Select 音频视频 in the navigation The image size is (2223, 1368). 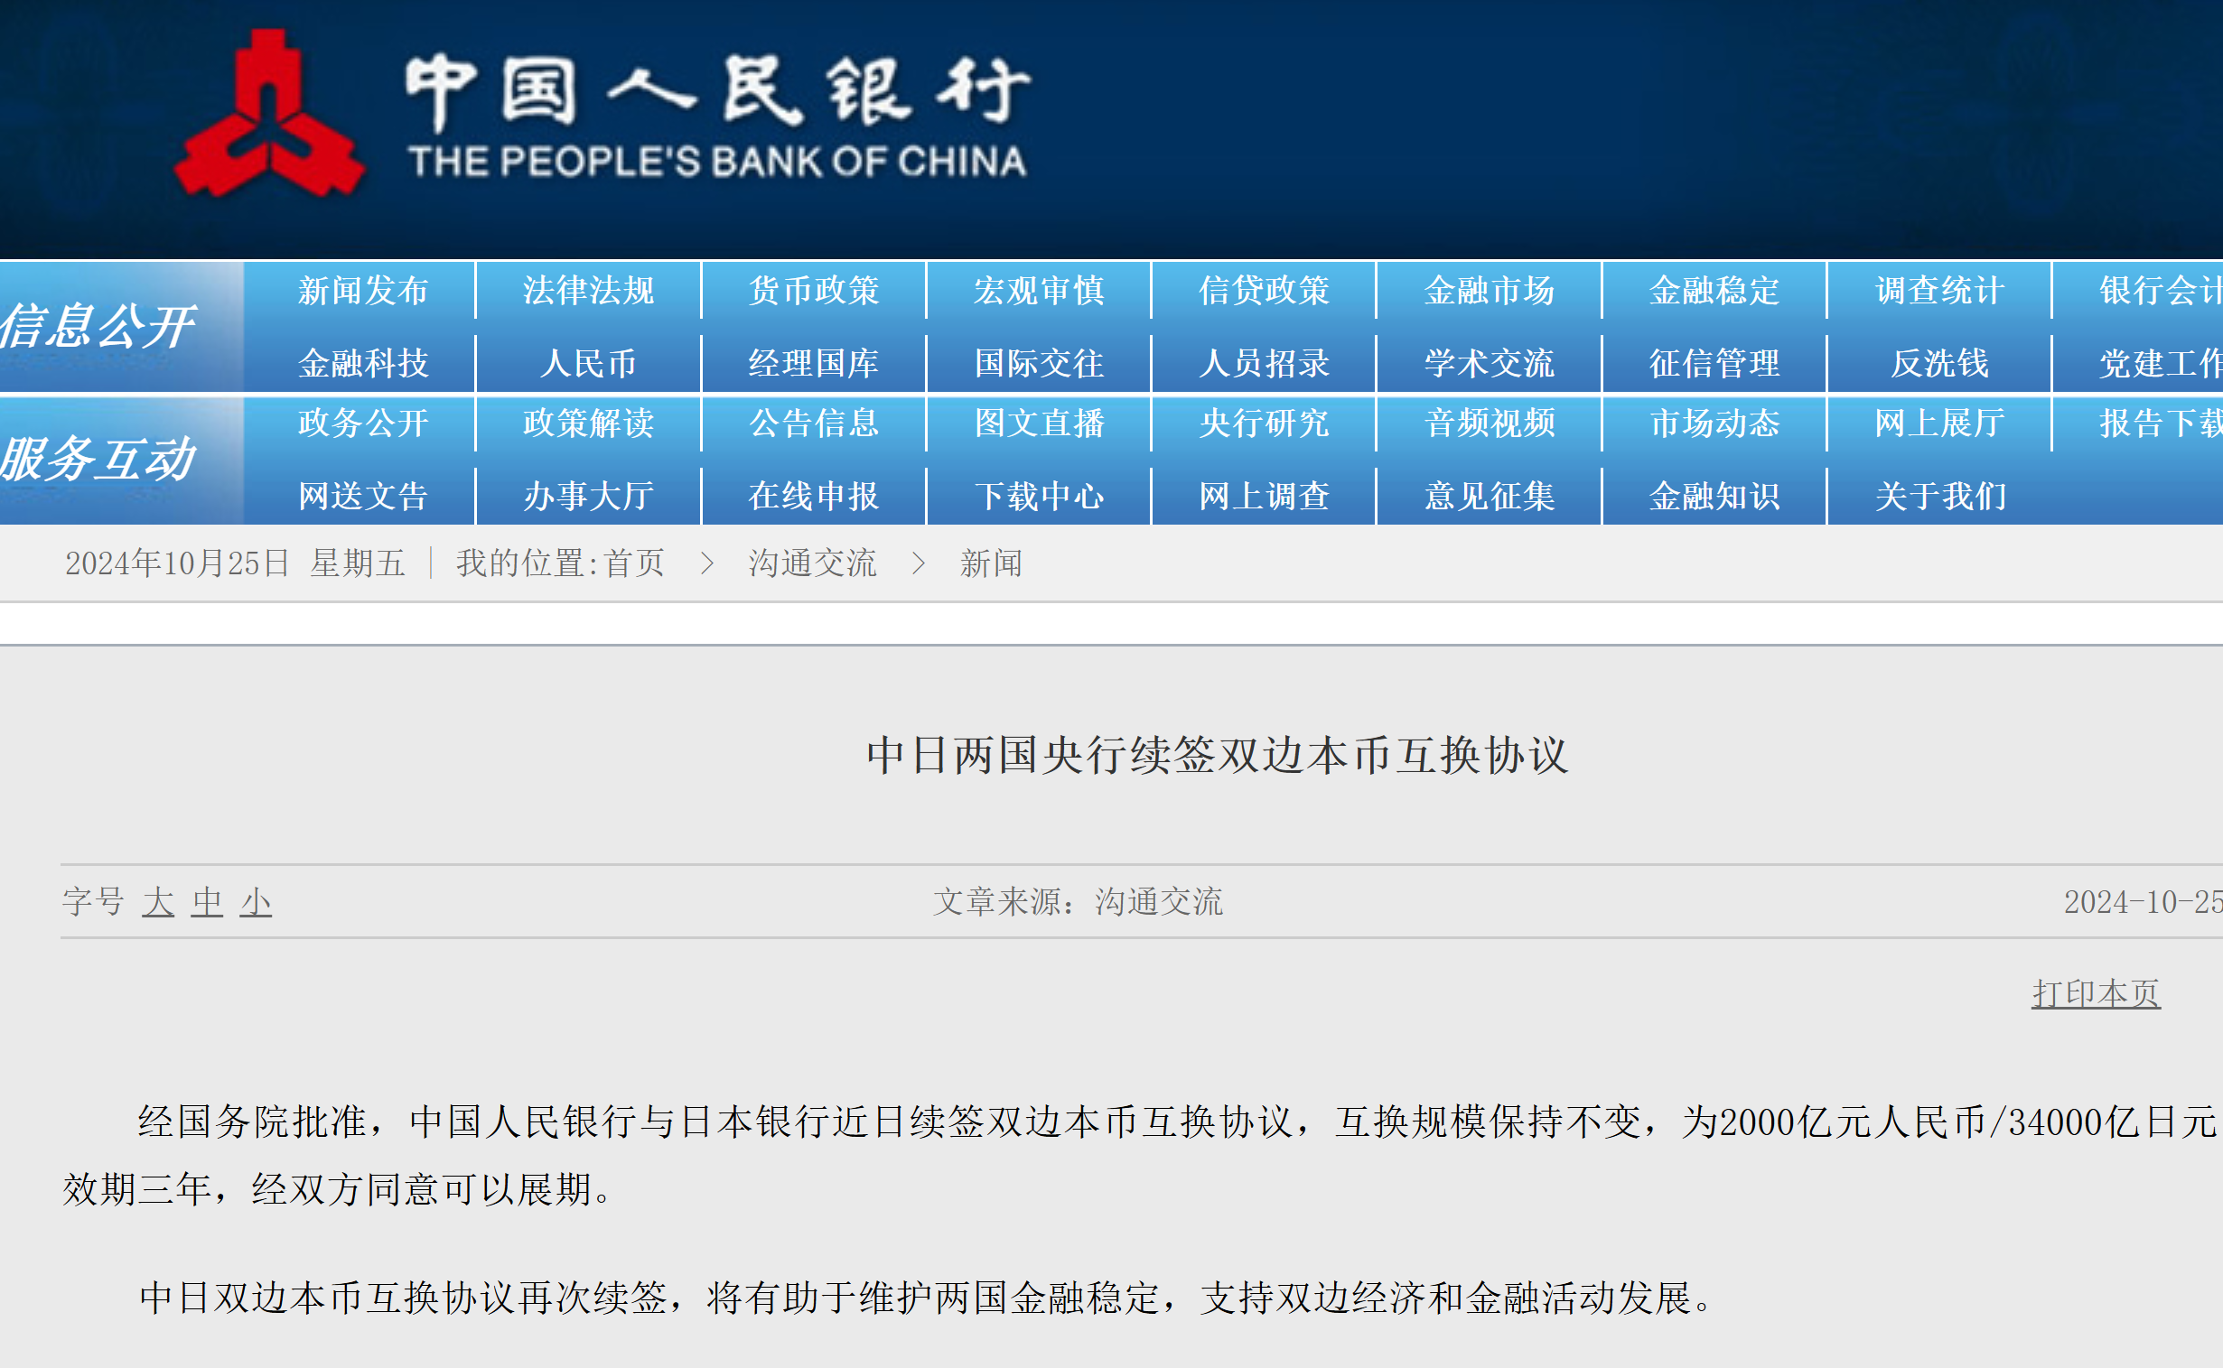pyautogui.click(x=1490, y=423)
